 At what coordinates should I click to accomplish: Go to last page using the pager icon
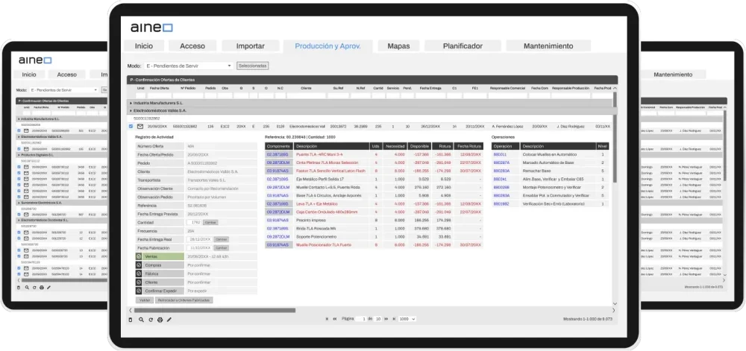pos(394,319)
